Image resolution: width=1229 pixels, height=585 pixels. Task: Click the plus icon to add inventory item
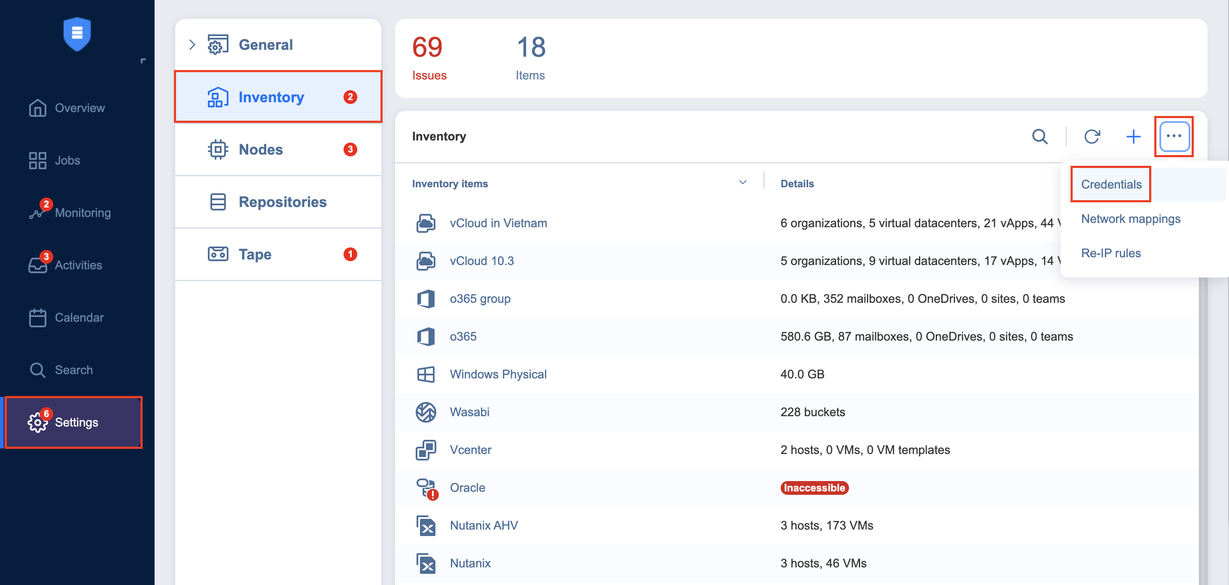point(1133,137)
